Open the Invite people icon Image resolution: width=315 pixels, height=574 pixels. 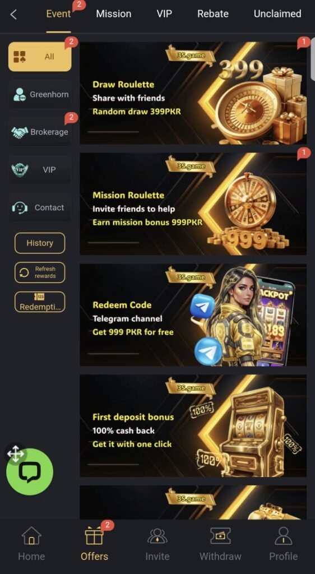point(157,536)
